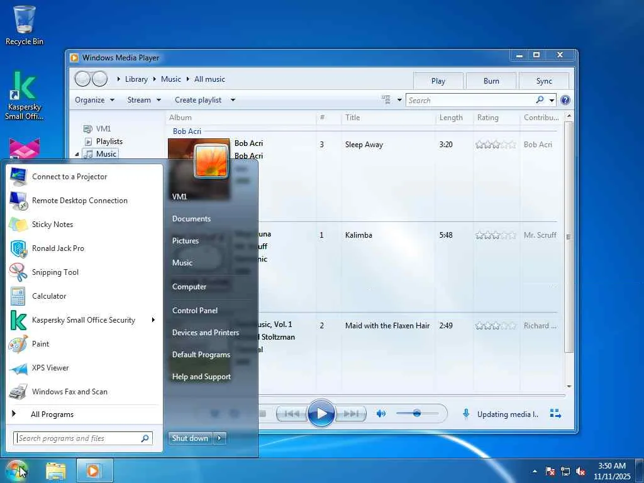Open Control Panel from Start menu
The image size is (644, 483).
click(x=195, y=311)
